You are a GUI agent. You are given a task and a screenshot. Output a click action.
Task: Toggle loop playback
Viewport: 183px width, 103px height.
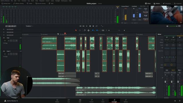point(97,26)
